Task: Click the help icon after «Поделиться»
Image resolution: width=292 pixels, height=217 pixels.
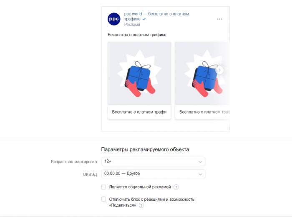Action: pos(141,205)
